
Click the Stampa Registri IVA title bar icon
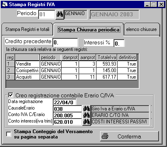(5, 4)
